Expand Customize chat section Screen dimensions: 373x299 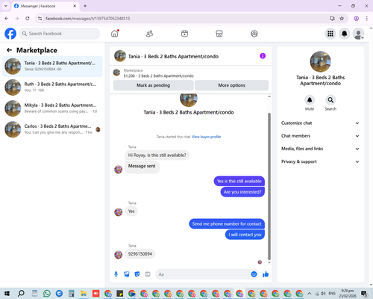320,123
